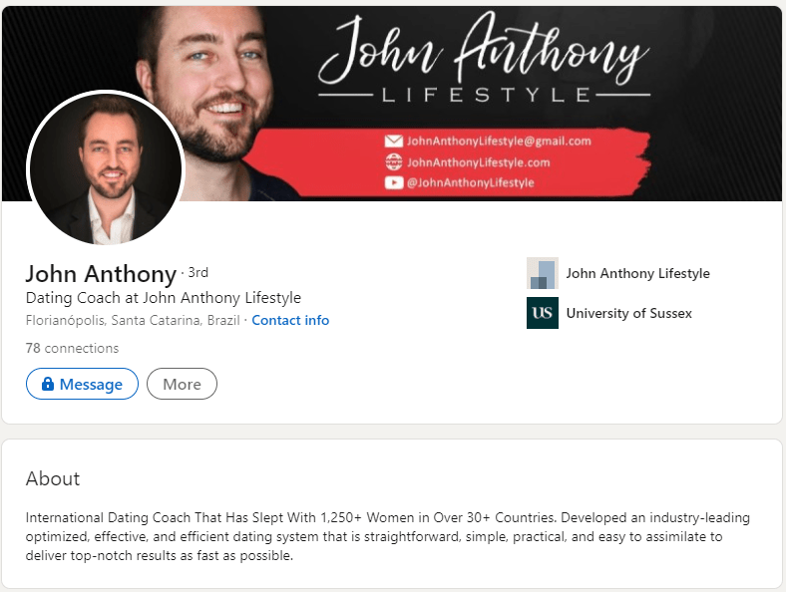
Task: Click the email envelope icon in banner
Action: point(394,142)
